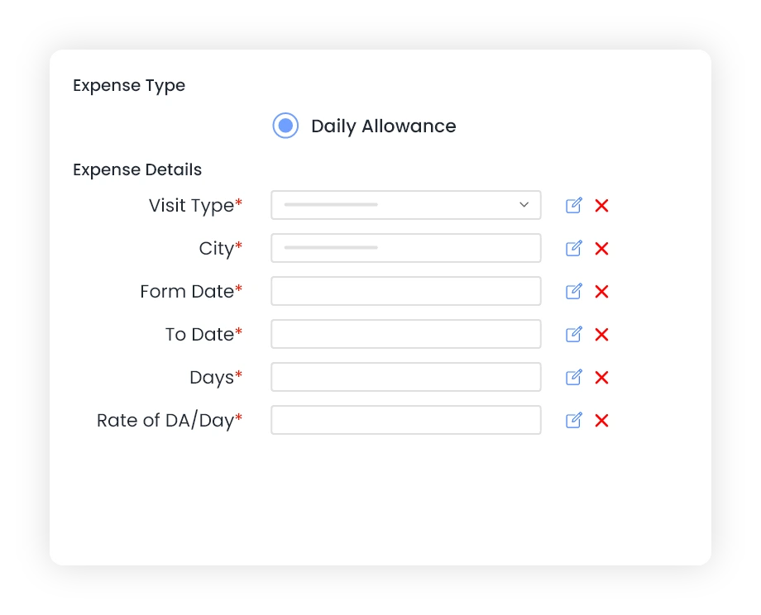Click the edit icon beside Visit Type

(x=574, y=205)
